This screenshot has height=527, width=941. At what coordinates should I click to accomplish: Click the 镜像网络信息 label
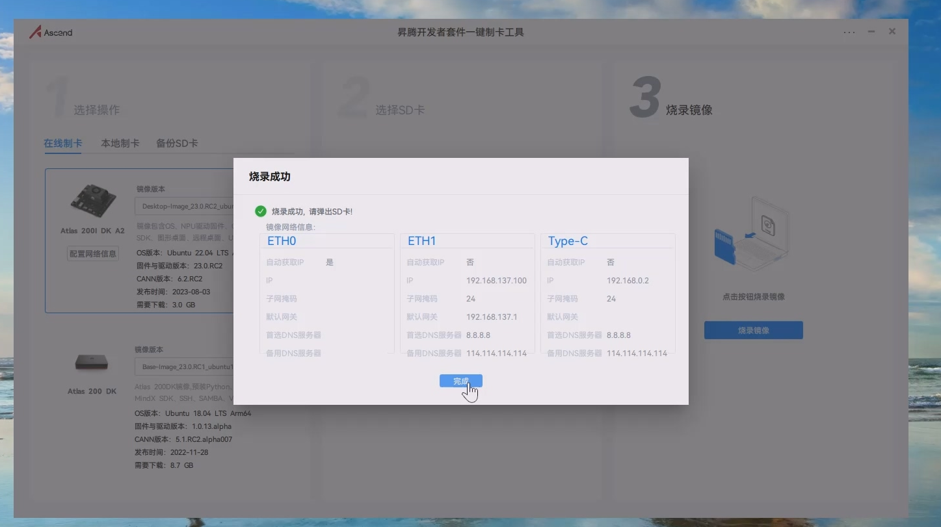point(291,227)
